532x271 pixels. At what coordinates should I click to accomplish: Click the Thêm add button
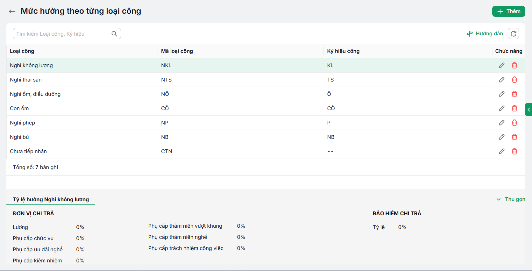coord(508,11)
